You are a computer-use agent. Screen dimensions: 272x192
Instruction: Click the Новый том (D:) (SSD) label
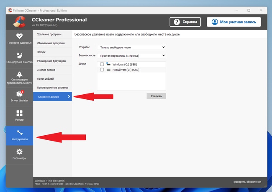point(126,70)
